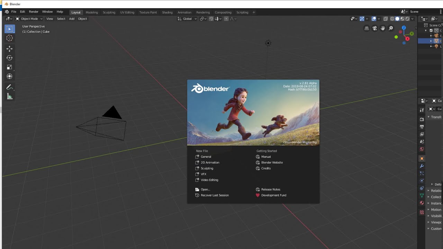Image resolution: width=443 pixels, height=249 pixels.
Task: Open the World properties tab
Action: click(x=422, y=149)
